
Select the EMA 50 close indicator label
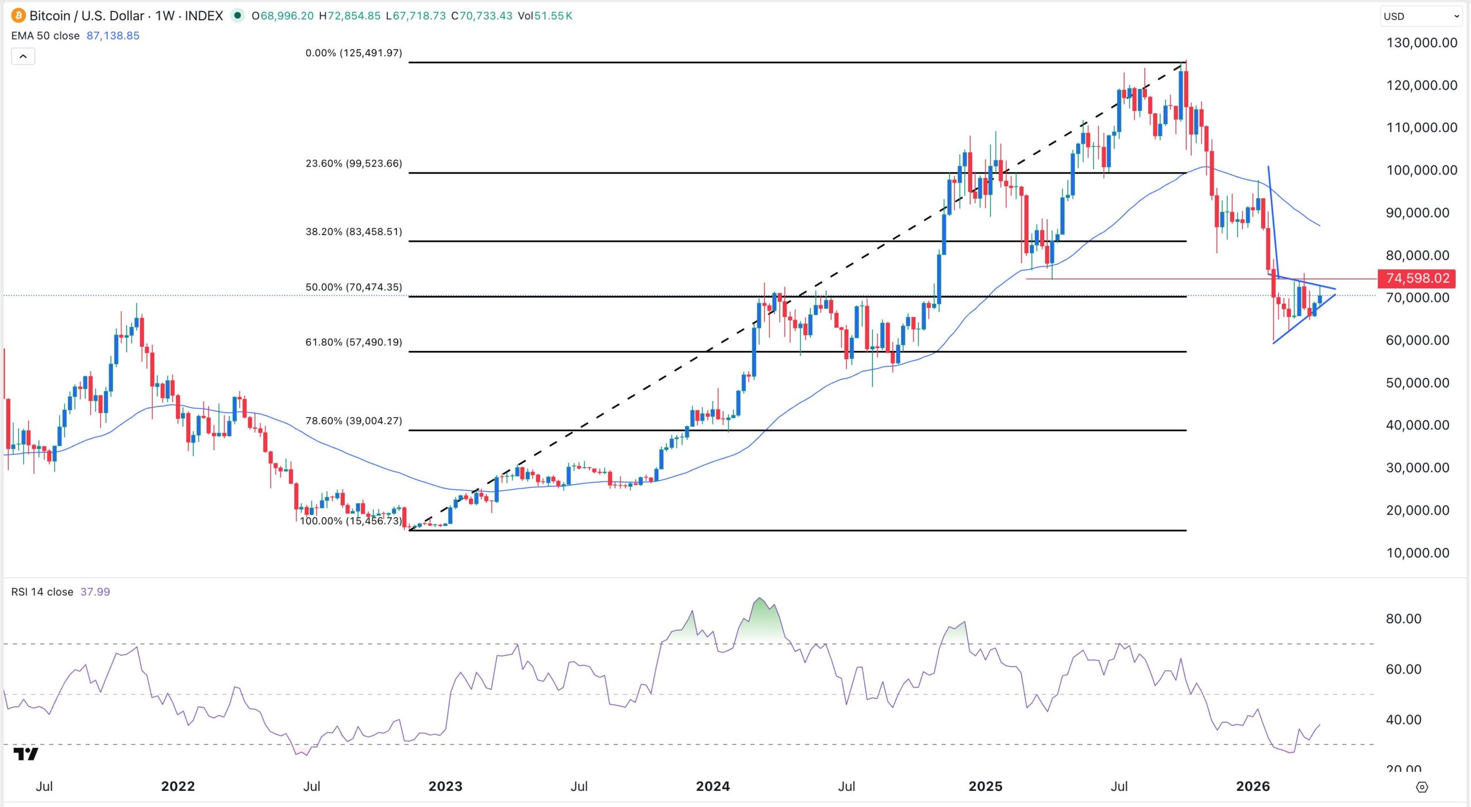[x=45, y=36]
